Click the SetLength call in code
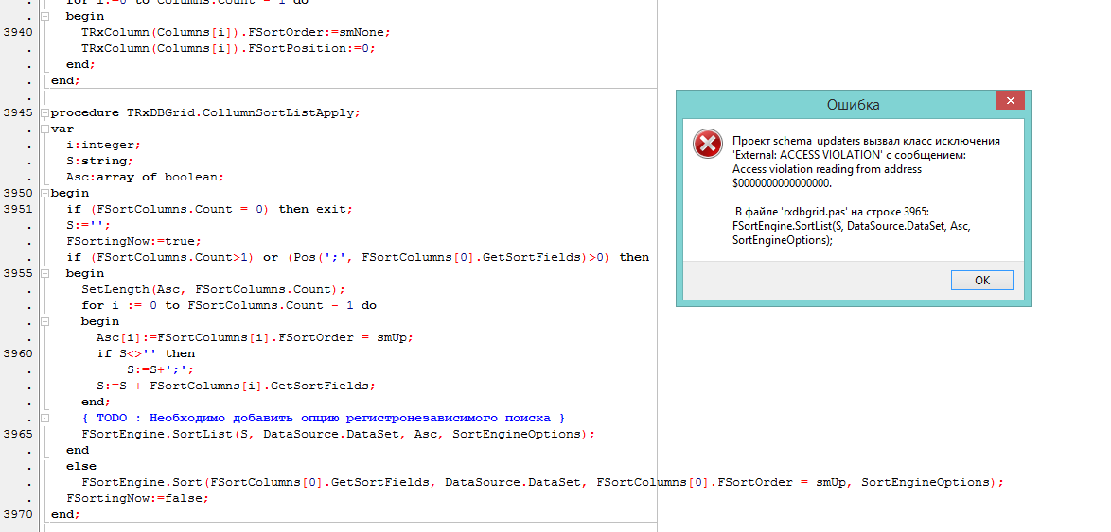 click(x=114, y=289)
